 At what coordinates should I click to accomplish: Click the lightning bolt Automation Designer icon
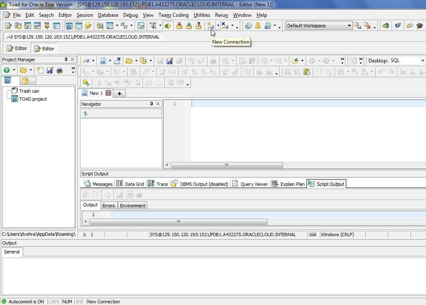click(88, 26)
